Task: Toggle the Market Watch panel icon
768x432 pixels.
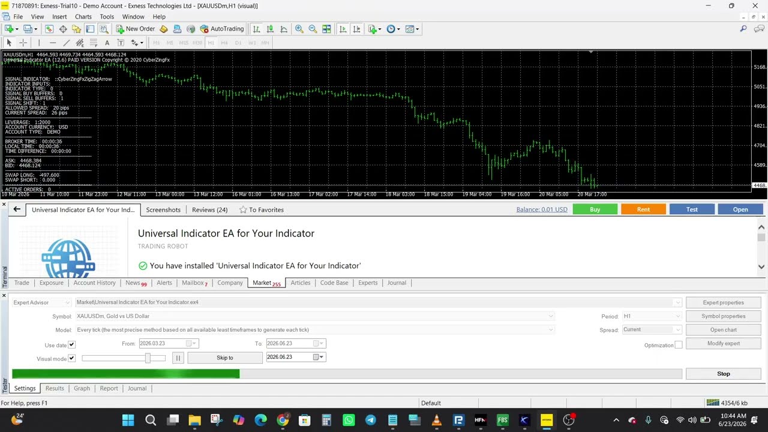Action: (49, 29)
